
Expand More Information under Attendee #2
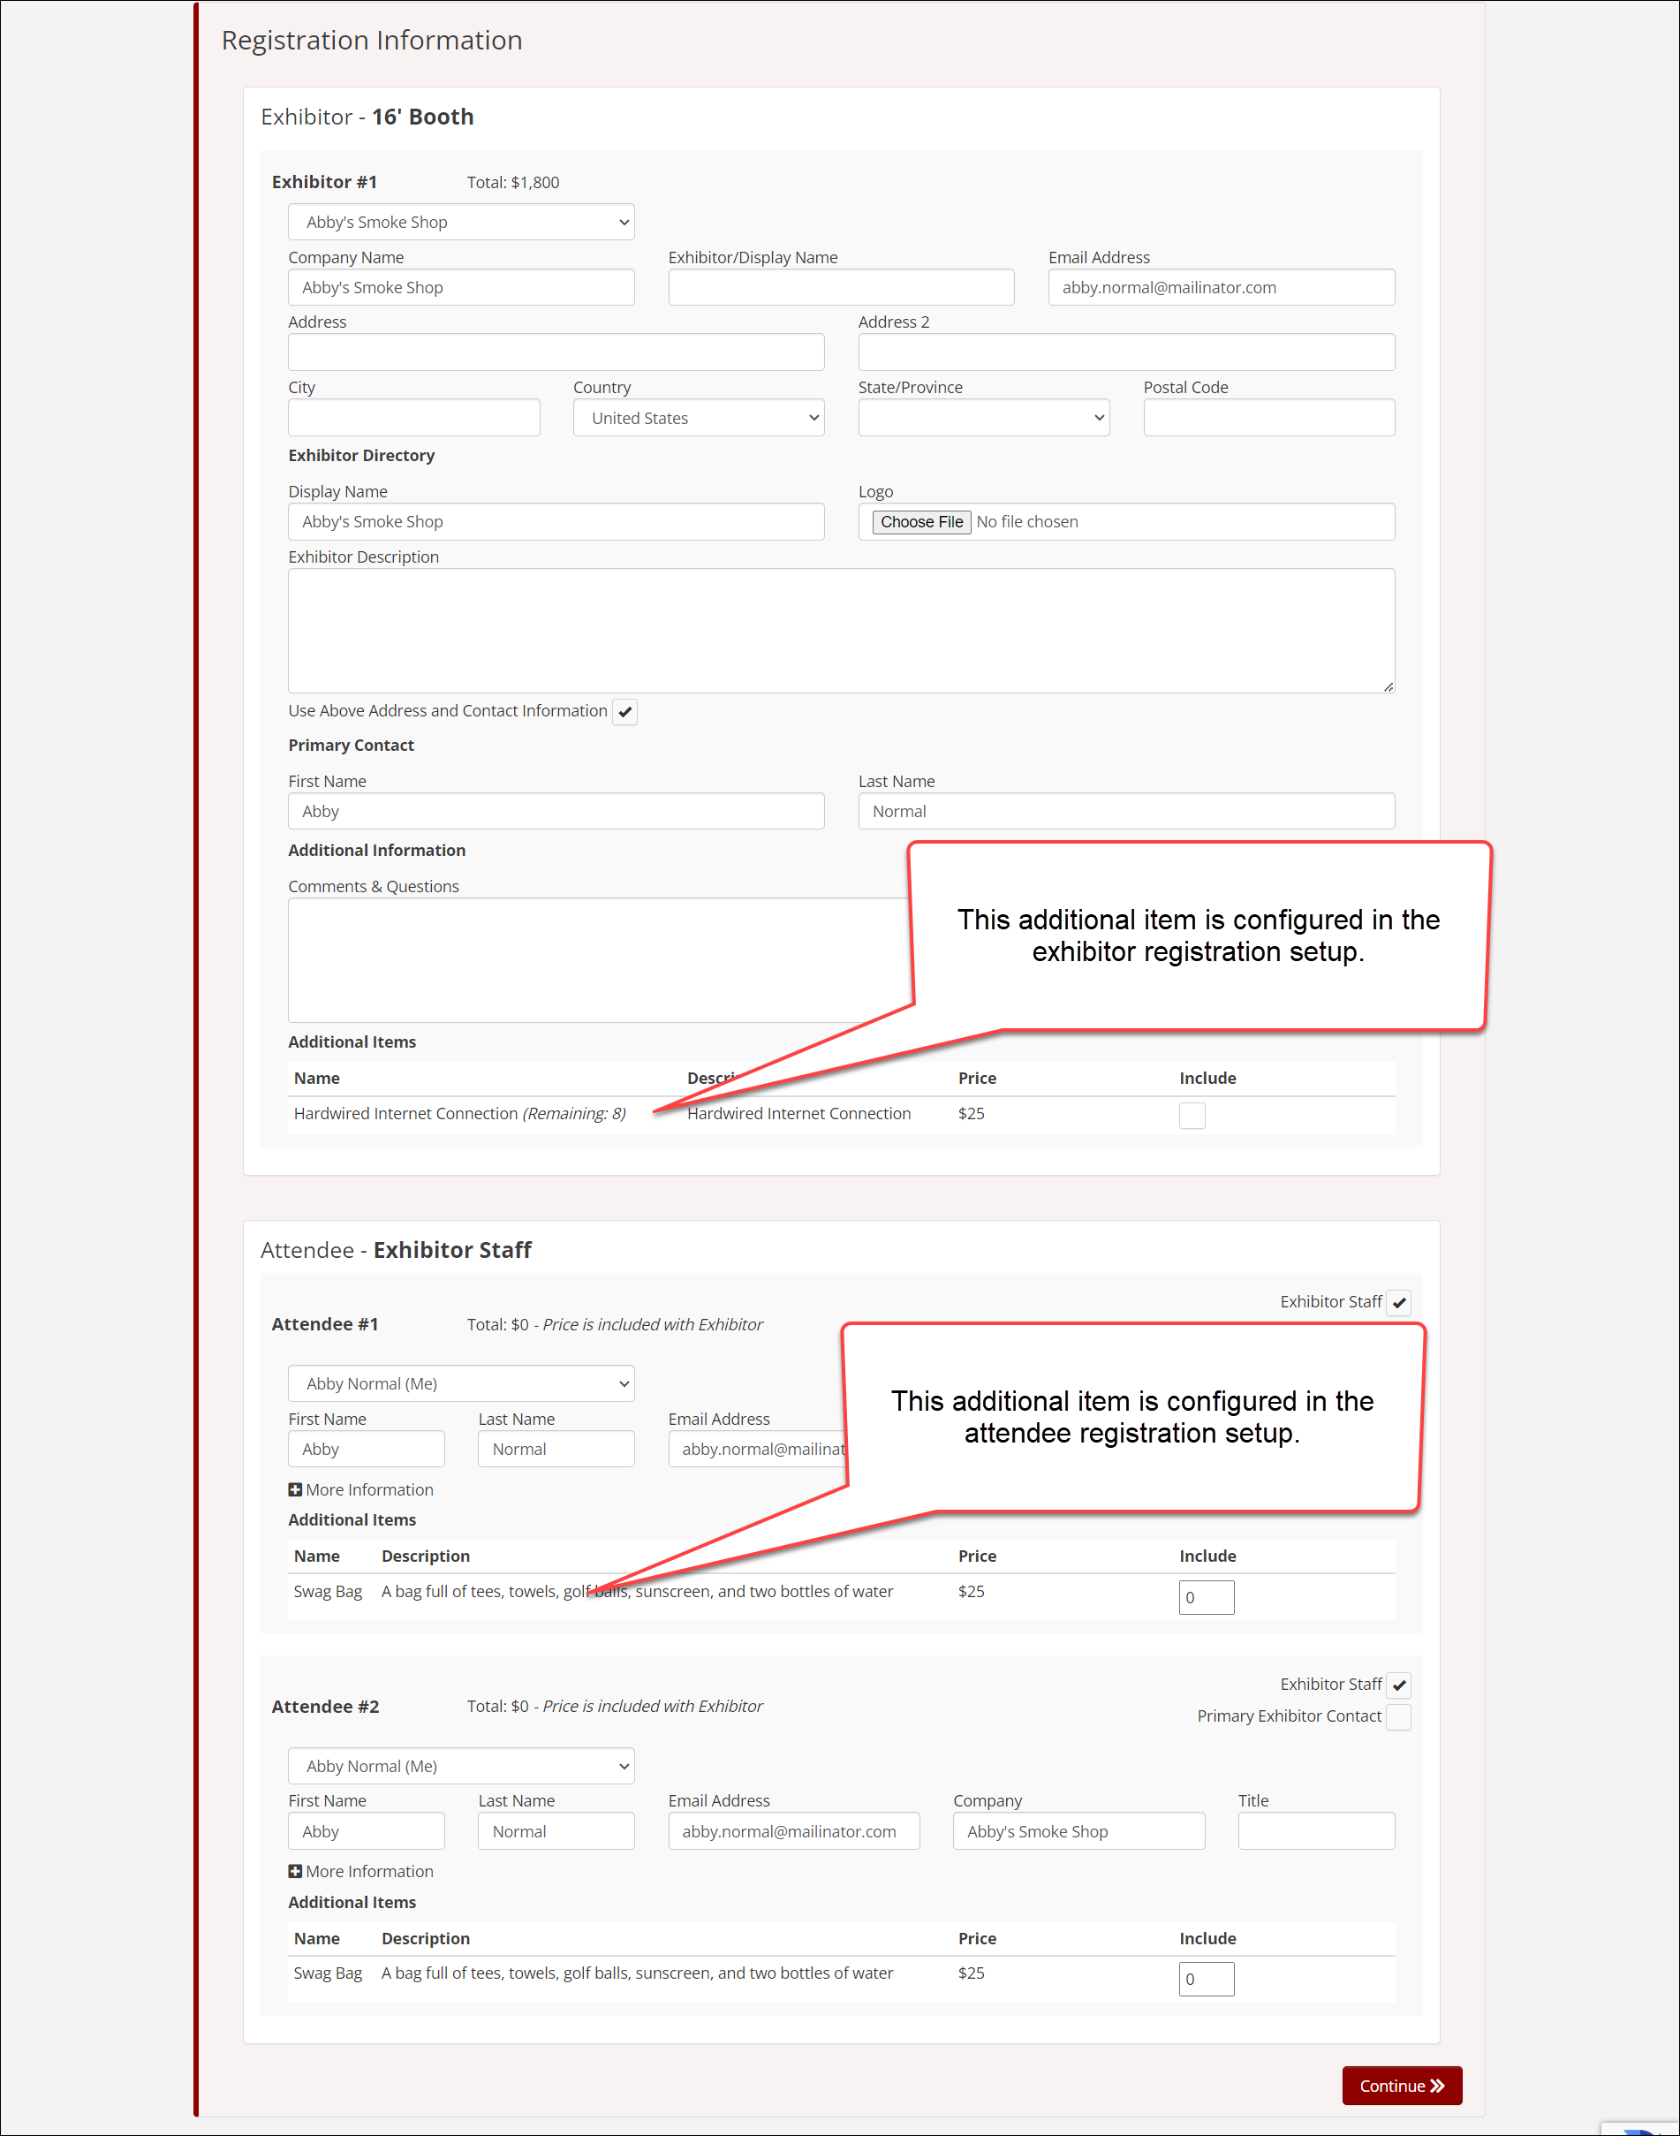pos(360,1870)
